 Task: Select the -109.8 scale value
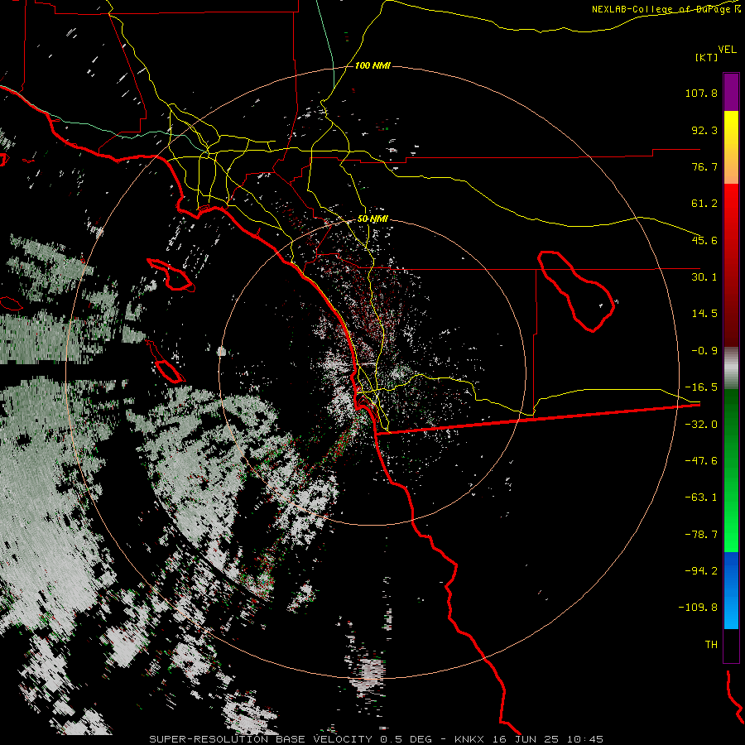pyautogui.click(x=698, y=608)
